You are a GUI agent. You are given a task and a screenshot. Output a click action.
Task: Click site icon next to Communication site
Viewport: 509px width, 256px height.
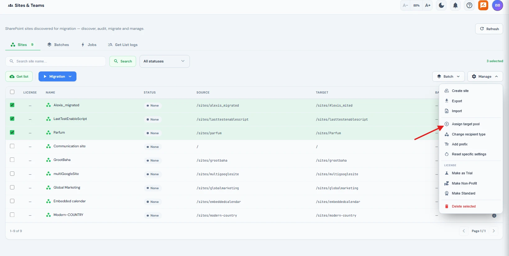click(48, 146)
